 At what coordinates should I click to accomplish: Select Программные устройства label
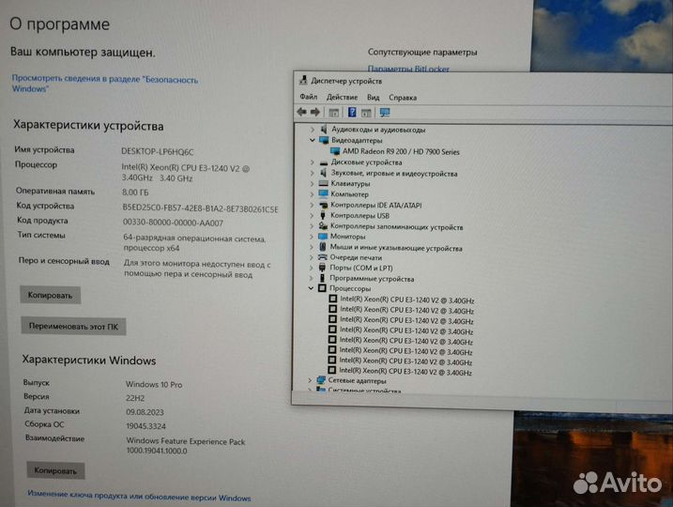372,279
